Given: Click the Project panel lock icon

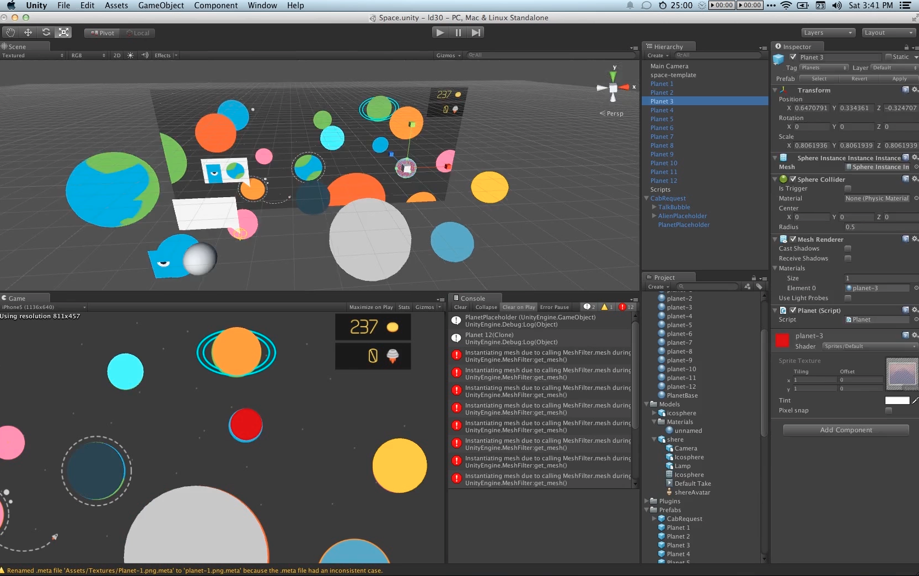Looking at the screenshot, I should 754,278.
